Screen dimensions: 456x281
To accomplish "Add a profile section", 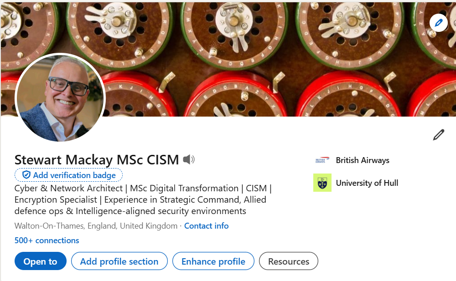I will point(119,261).
